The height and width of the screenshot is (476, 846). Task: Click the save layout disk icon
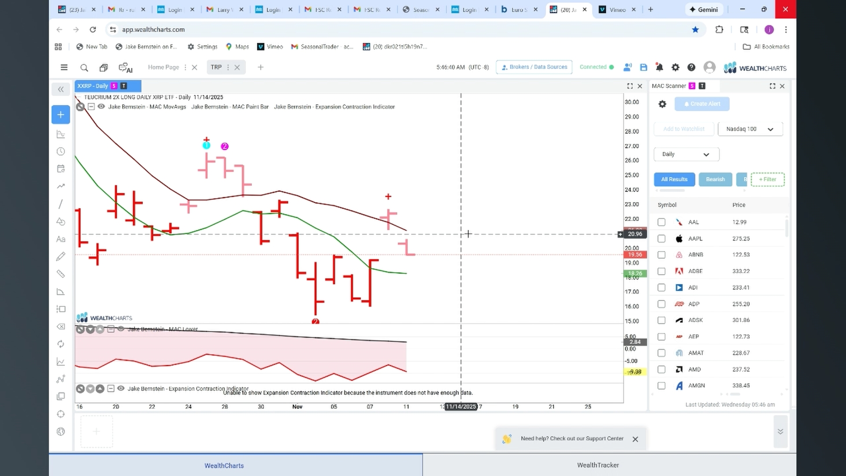(x=643, y=67)
